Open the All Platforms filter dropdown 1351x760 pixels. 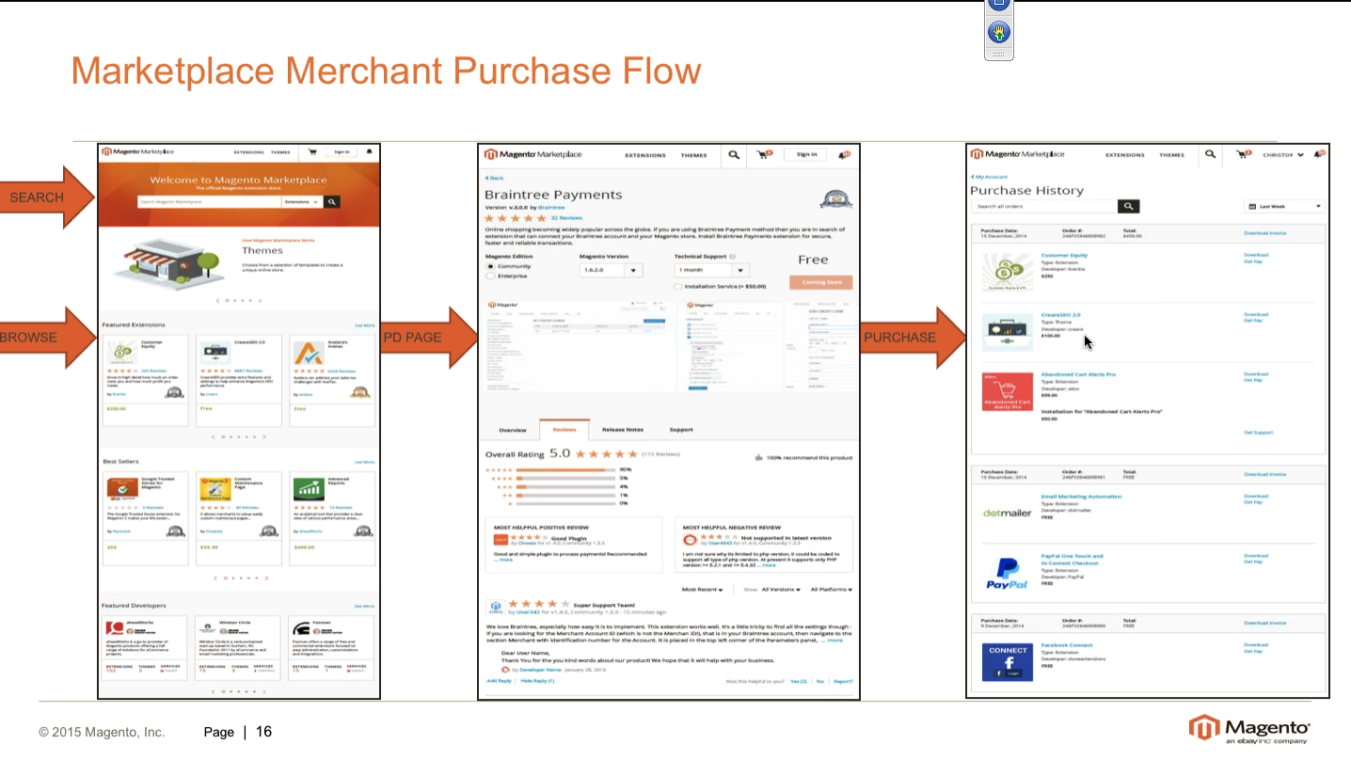[831, 590]
